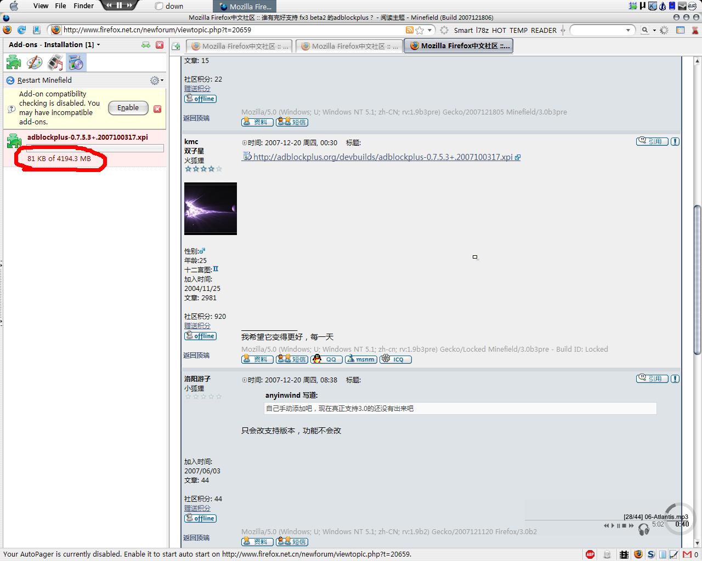
Task: Click offline status badge under 洛阳游子
Action: tap(200, 518)
